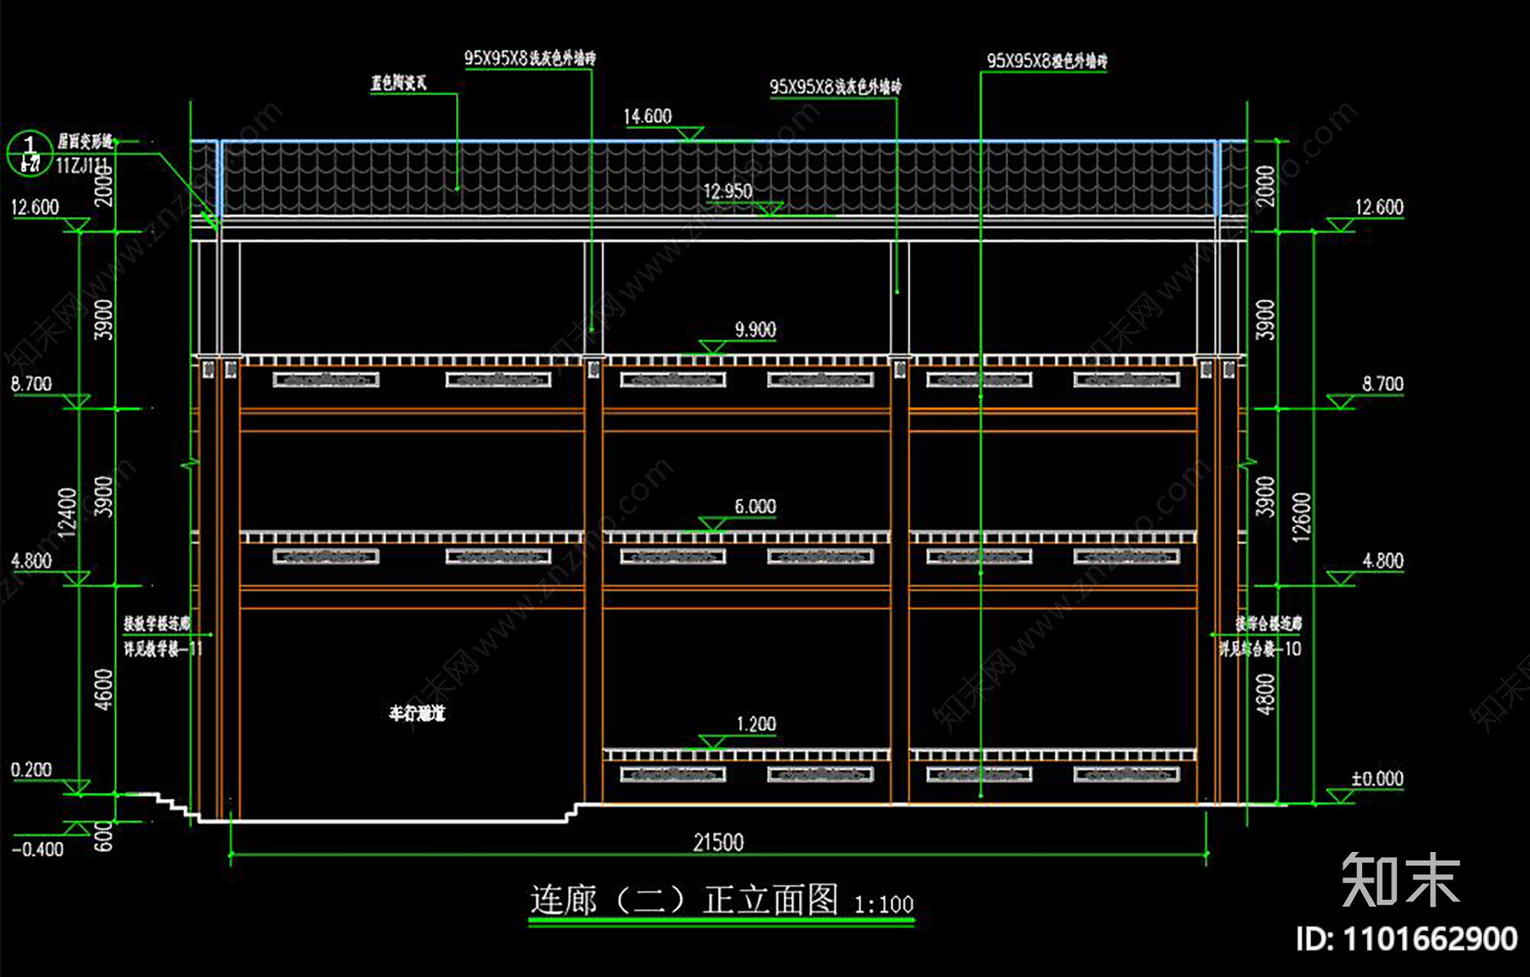Select the 1:100 scale text
The height and width of the screenshot is (977, 1530).
click(x=884, y=905)
